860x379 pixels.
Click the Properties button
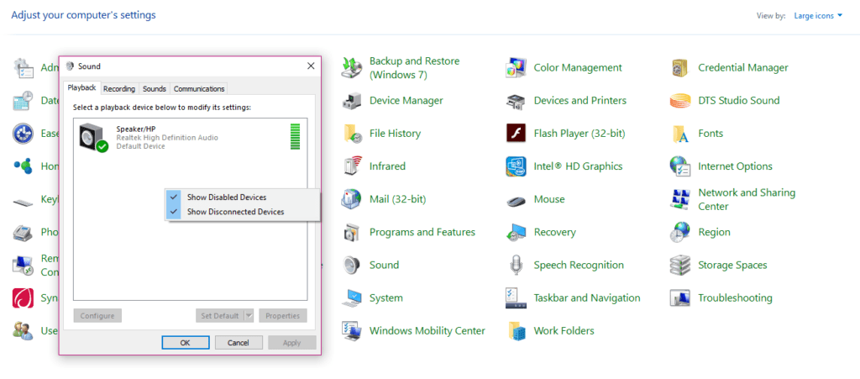point(283,315)
